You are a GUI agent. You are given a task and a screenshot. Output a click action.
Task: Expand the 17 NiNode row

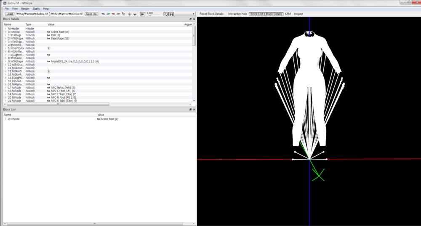(5, 87)
